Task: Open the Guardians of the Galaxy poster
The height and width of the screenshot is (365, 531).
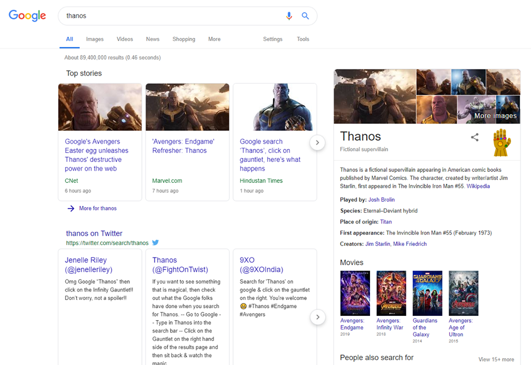Action: [428, 293]
